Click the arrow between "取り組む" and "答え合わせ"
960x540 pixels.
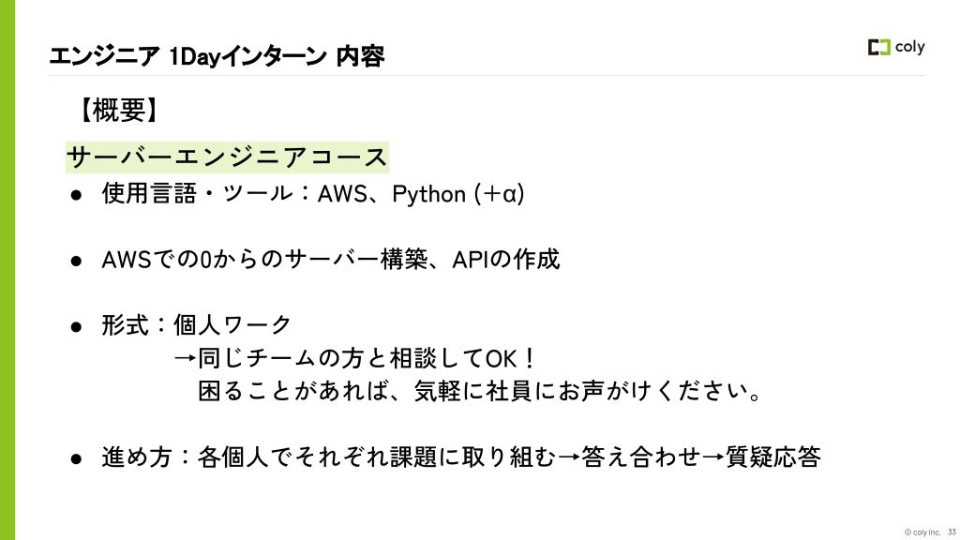coord(568,457)
